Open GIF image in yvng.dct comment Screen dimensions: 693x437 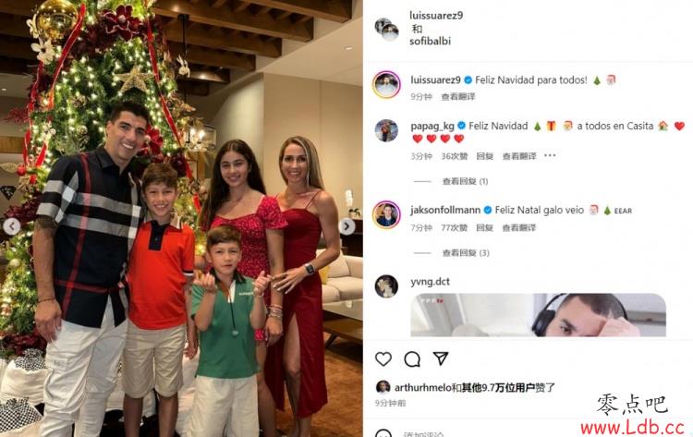[x=538, y=315]
